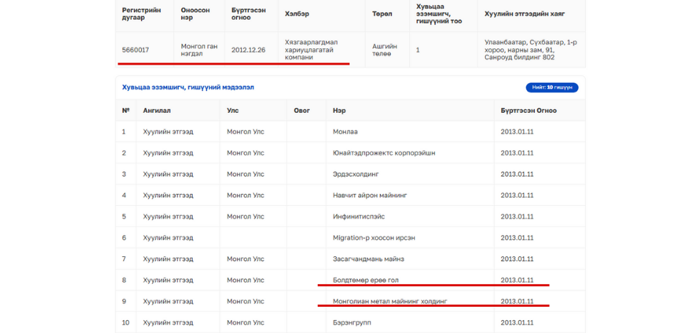Click the registered date 2012.12.26
The image size is (680, 333).
point(248,50)
